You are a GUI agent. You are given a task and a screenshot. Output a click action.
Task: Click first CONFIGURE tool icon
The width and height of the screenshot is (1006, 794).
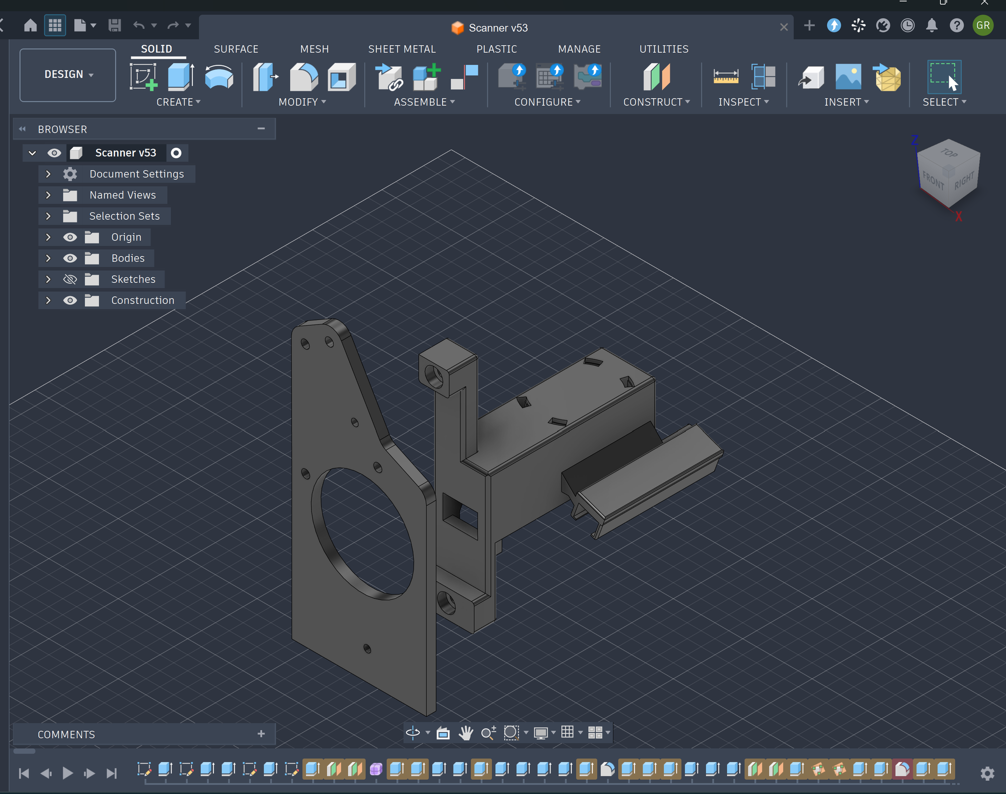point(512,77)
